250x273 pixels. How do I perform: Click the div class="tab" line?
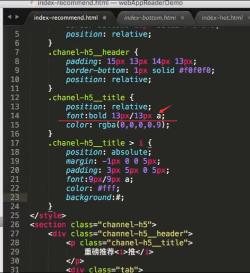[x=104, y=269]
